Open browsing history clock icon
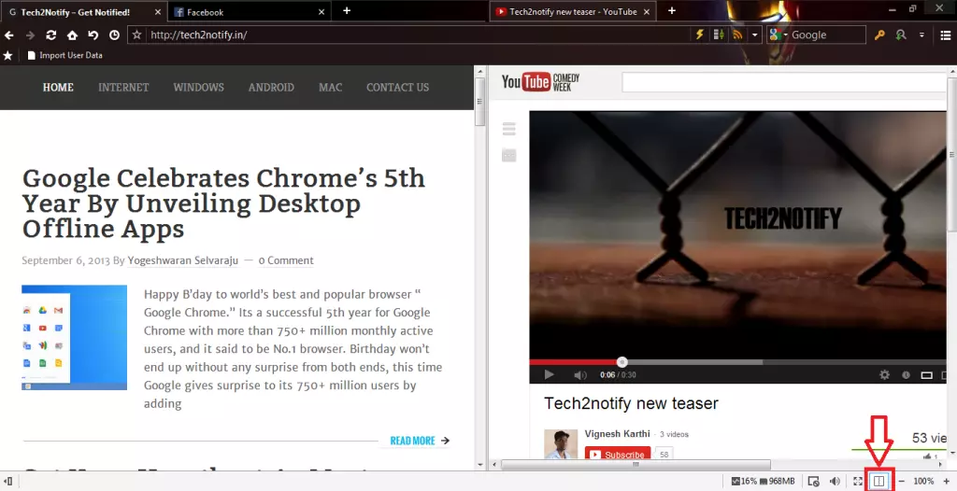957x491 pixels. 114,35
